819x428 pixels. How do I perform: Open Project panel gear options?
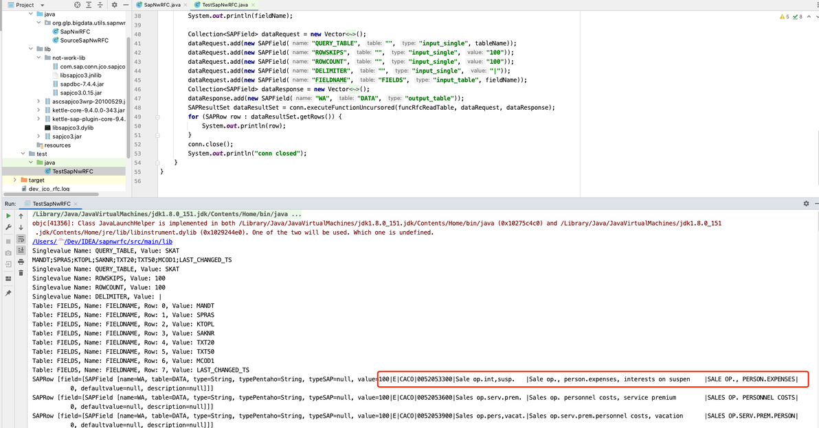tap(114, 5)
